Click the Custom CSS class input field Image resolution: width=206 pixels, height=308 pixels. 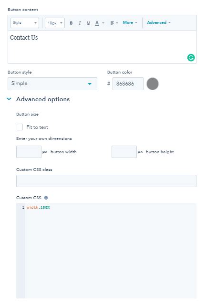pyautogui.click(x=106, y=181)
